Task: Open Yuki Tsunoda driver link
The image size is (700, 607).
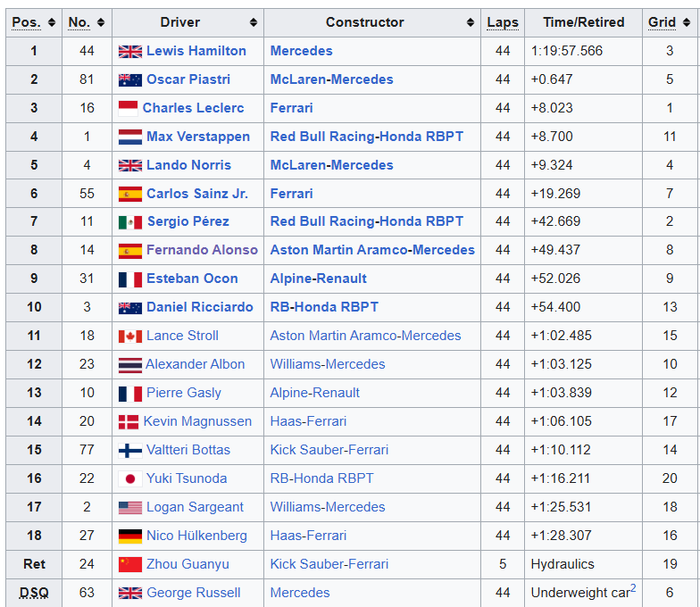Action: click(186, 478)
